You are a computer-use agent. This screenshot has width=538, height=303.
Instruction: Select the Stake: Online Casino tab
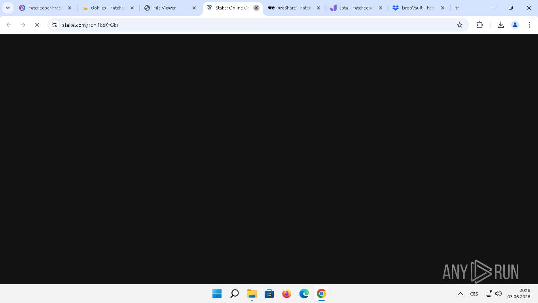tap(233, 8)
